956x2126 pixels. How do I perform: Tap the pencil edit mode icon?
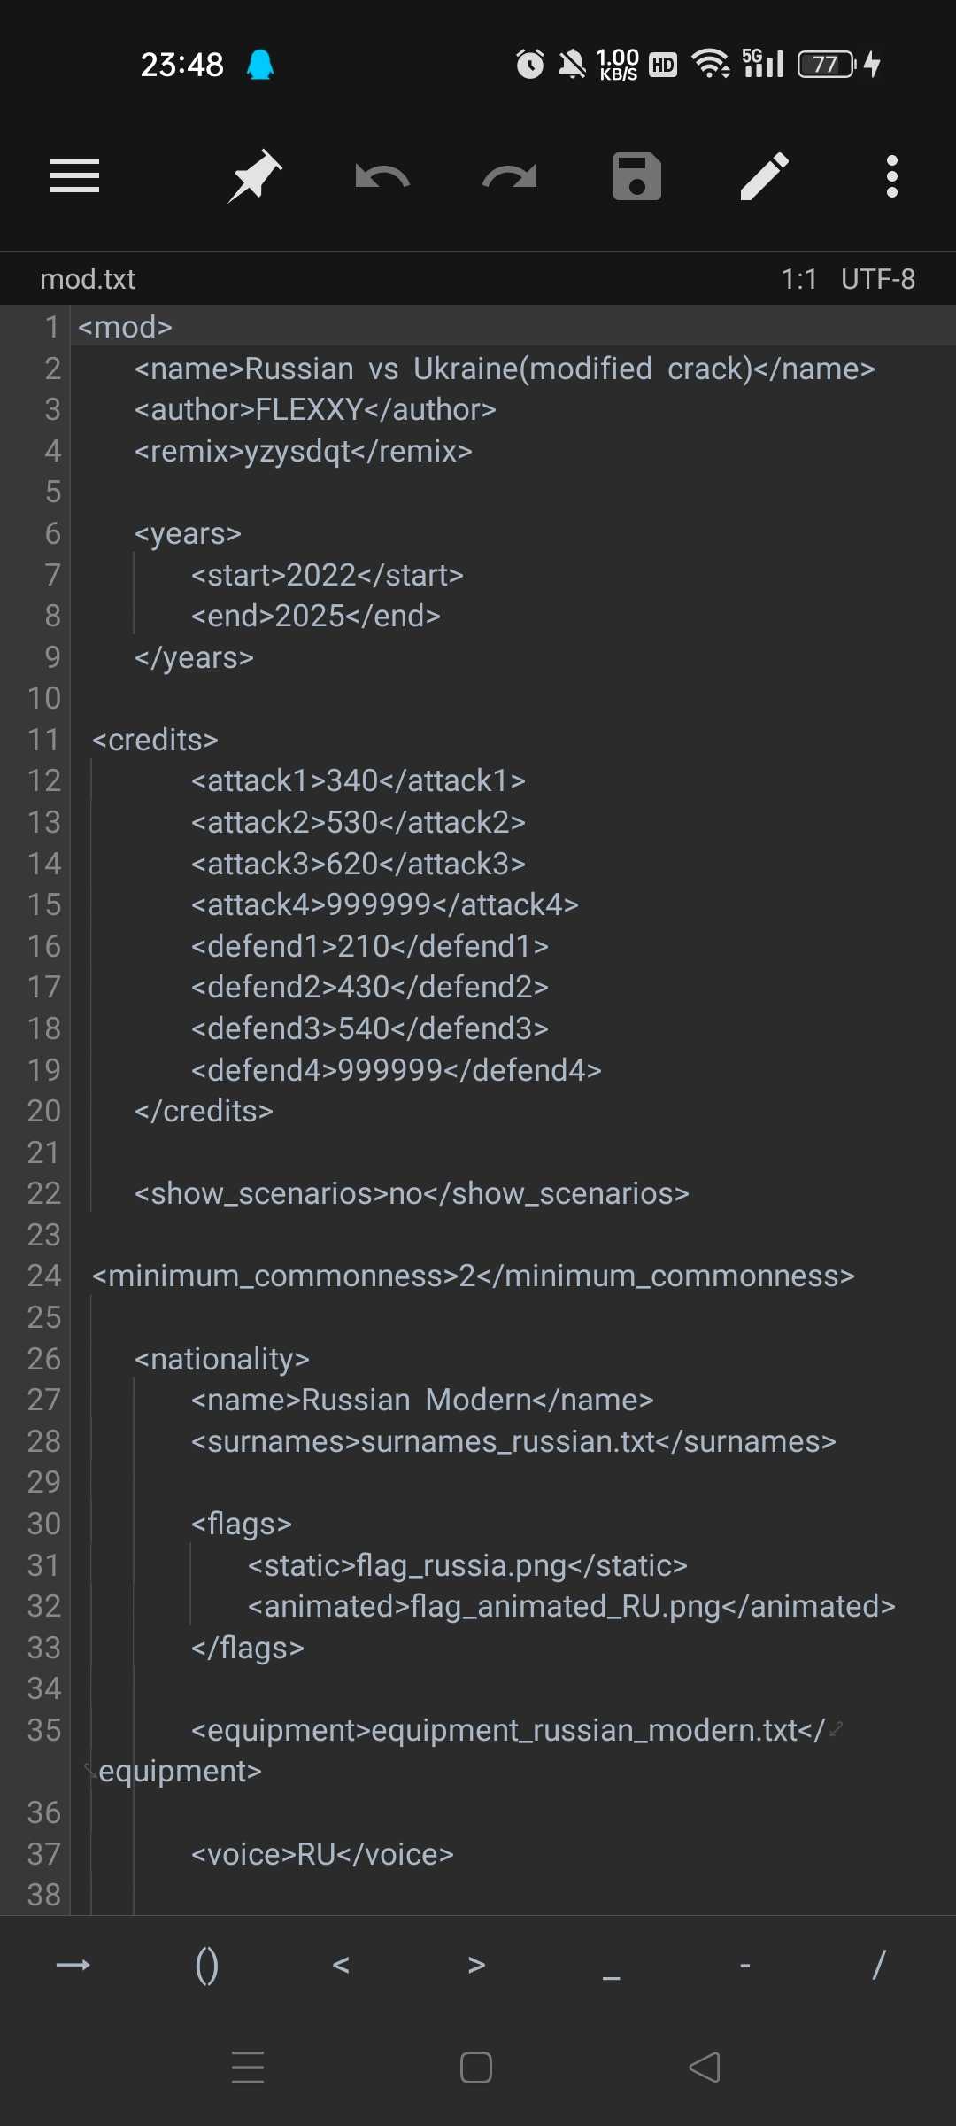764,176
